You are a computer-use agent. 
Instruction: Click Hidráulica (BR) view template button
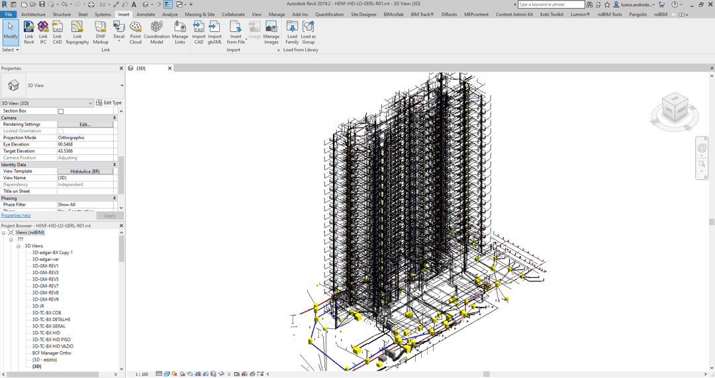(x=85, y=171)
